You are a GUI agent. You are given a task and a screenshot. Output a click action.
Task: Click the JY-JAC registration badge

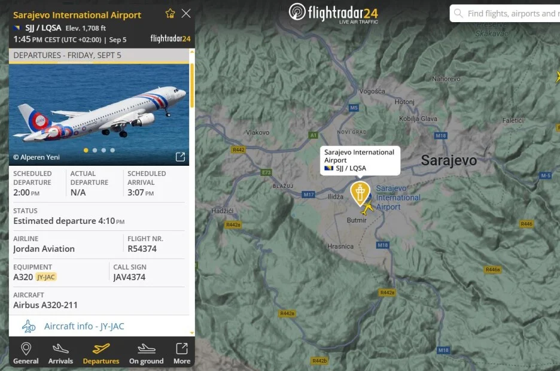(46, 277)
